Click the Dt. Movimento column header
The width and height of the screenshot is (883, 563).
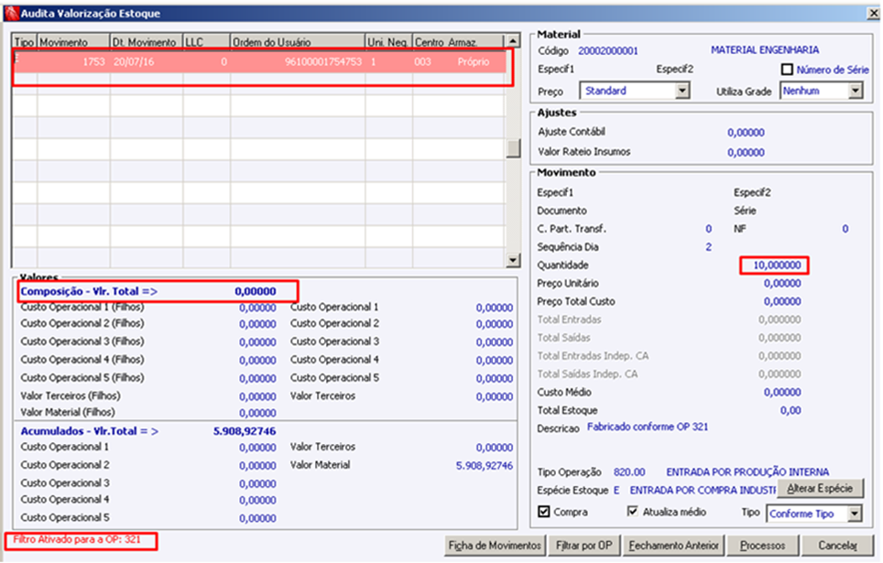click(x=147, y=42)
